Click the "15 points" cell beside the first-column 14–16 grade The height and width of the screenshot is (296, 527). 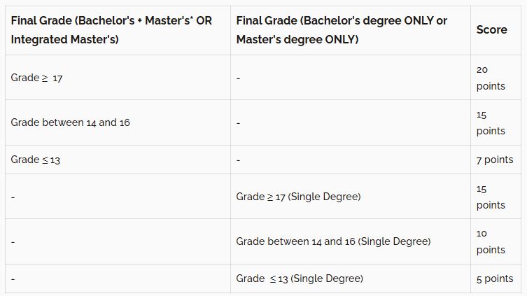pos(491,122)
